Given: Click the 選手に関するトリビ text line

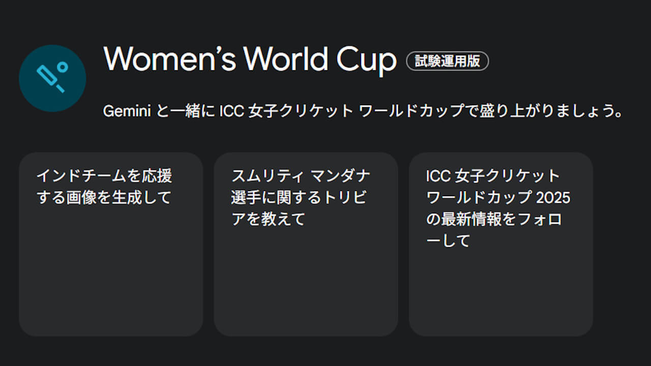Looking at the screenshot, I should point(299,197).
